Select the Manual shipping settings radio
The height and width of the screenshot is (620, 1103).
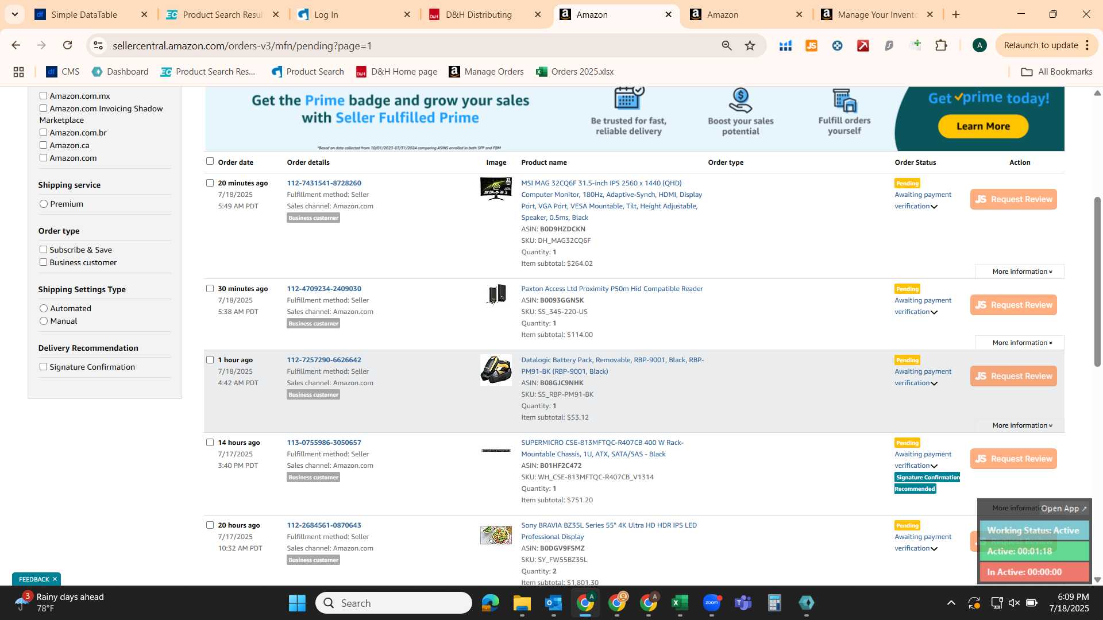(x=44, y=321)
